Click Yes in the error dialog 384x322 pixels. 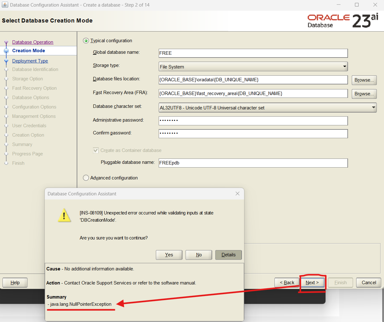pyautogui.click(x=169, y=255)
